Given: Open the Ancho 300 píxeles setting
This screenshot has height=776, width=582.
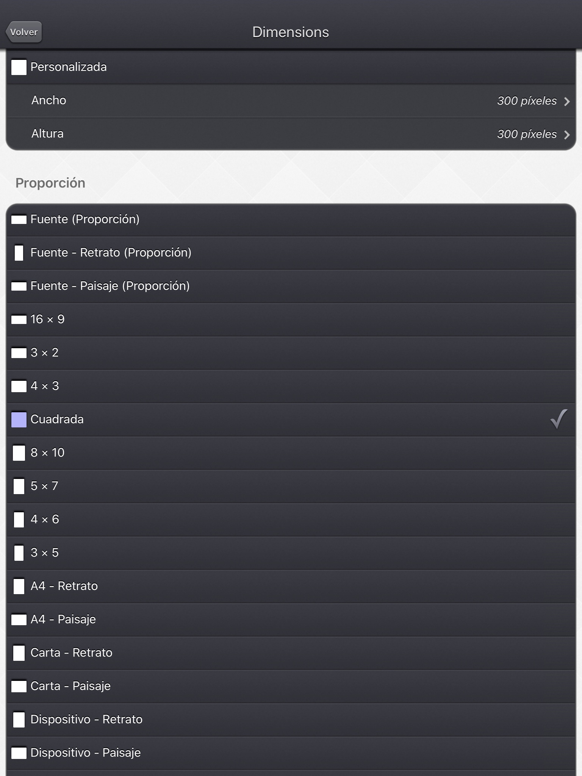Looking at the screenshot, I should [x=527, y=101].
